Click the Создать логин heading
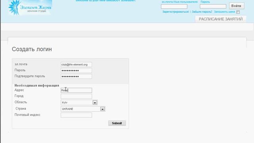Viewport: 254px width, 143px height. pos(32,49)
